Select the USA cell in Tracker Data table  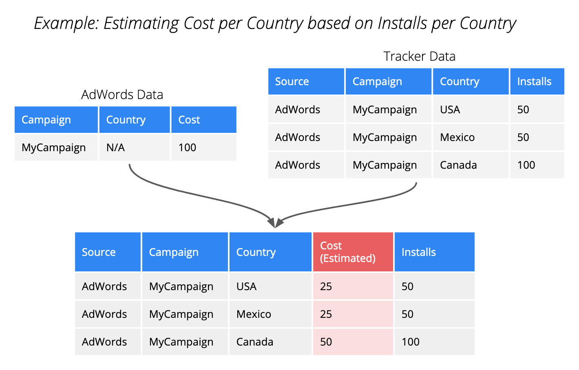(471, 110)
